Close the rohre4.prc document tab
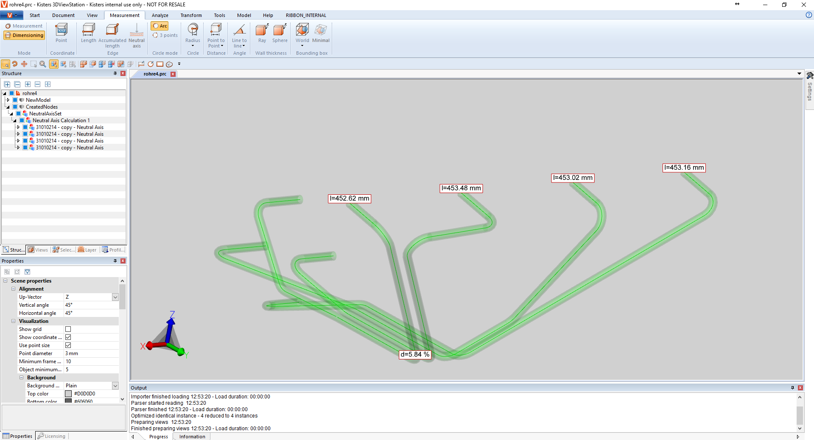Viewport: 814px width, 440px height. pos(173,74)
